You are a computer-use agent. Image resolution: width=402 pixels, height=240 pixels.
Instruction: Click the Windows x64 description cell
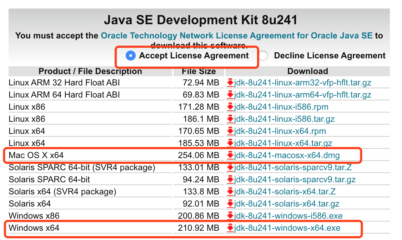point(90,228)
